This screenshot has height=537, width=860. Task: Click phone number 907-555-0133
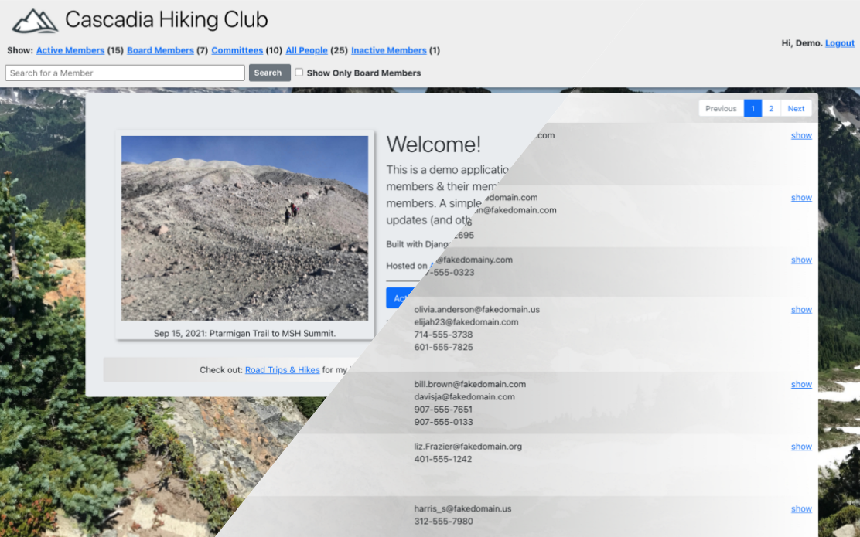coord(443,423)
